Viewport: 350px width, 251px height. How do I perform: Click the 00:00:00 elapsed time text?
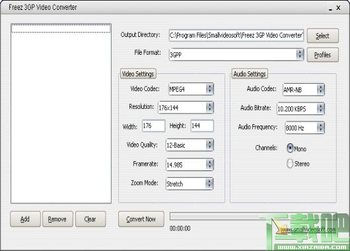[x=180, y=229]
